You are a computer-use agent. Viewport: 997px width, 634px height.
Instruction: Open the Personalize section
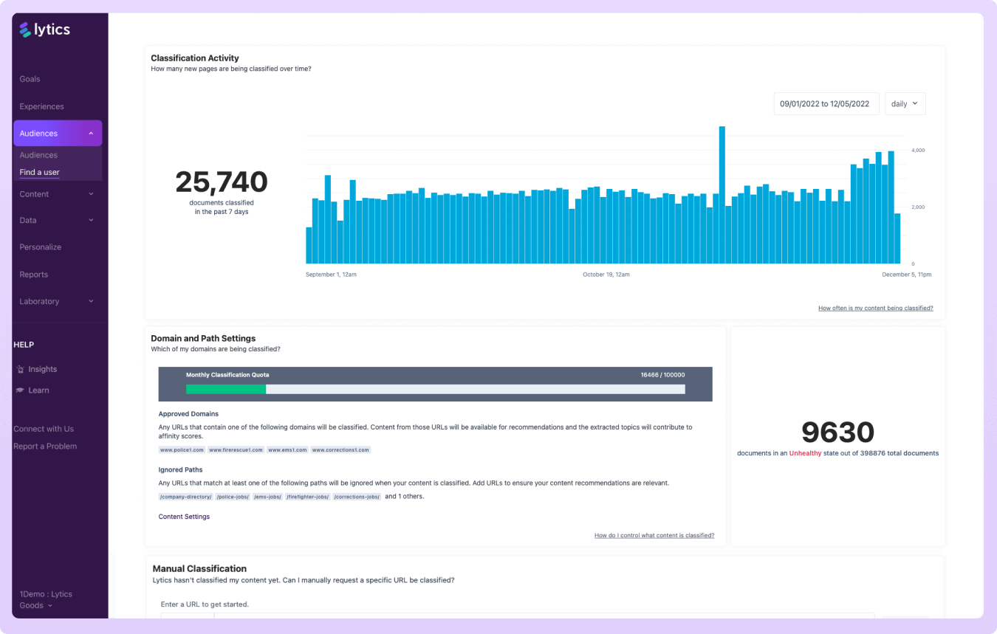(41, 247)
